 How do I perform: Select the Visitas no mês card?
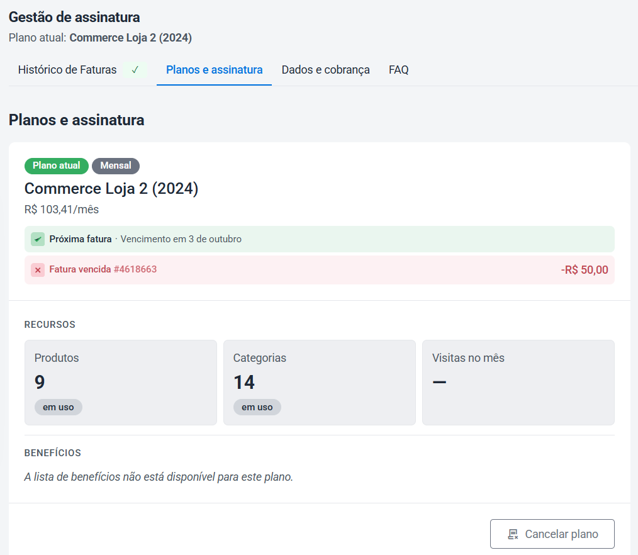click(x=518, y=383)
